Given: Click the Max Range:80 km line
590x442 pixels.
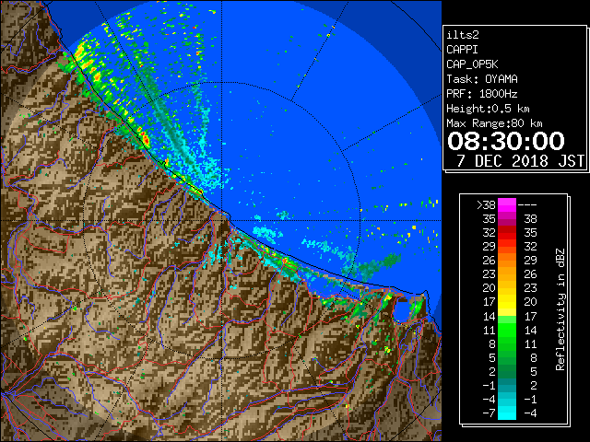Looking at the screenshot, I should coord(494,123).
